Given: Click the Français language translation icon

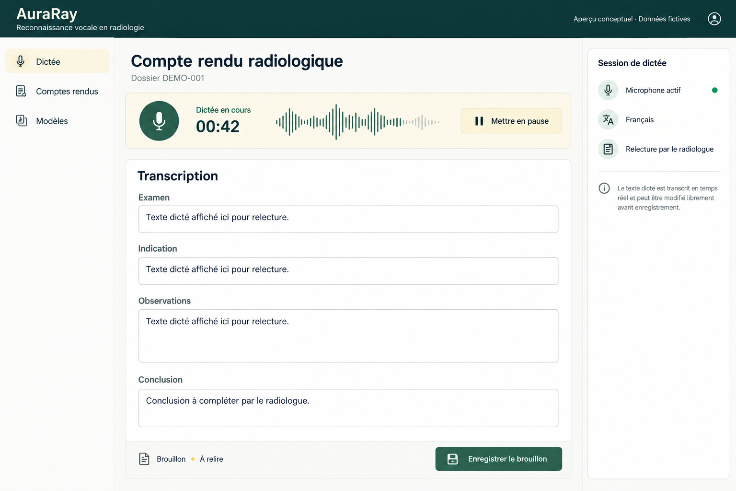Looking at the screenshot, I should tap(608, 119).
